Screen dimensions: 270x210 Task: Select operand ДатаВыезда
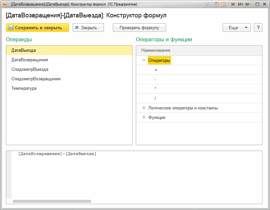point(69,50)
